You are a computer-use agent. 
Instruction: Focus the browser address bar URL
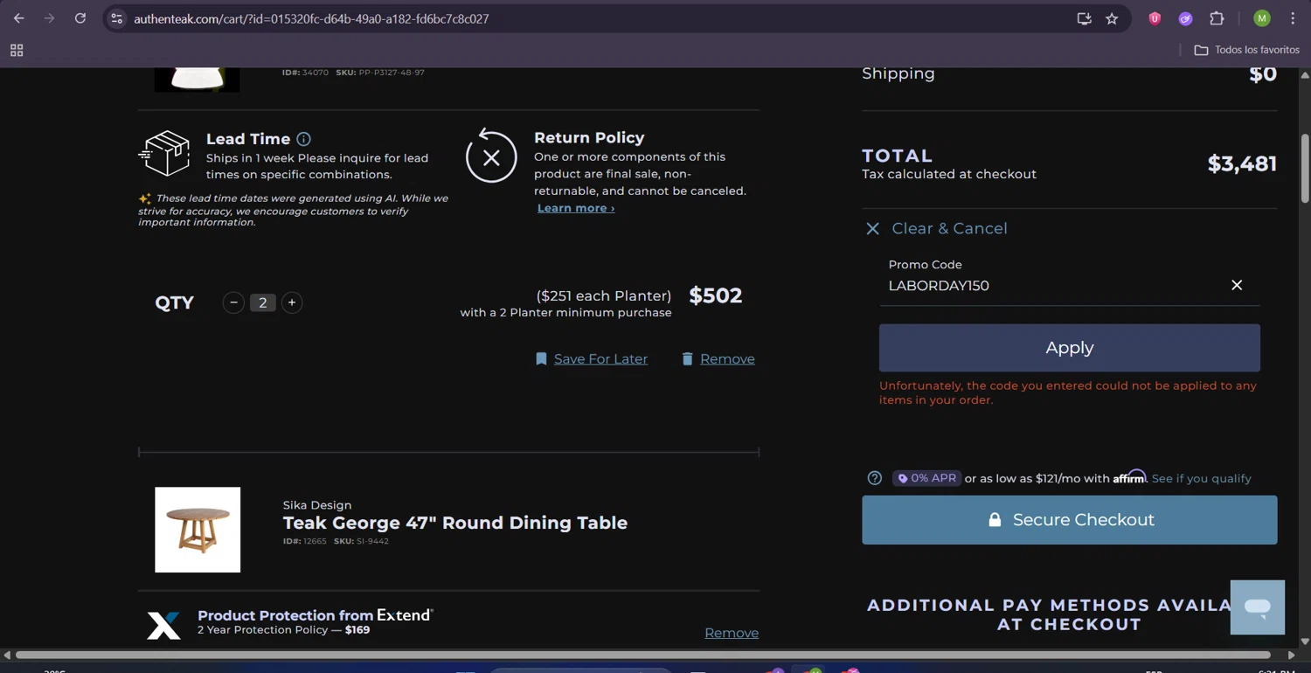coord(311,18)
